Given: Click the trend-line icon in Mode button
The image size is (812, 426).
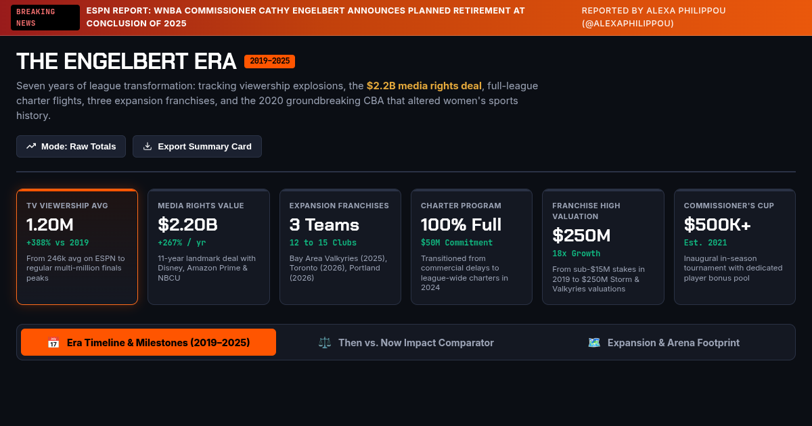Looking at the screenshot, I should tap(31, 146).
